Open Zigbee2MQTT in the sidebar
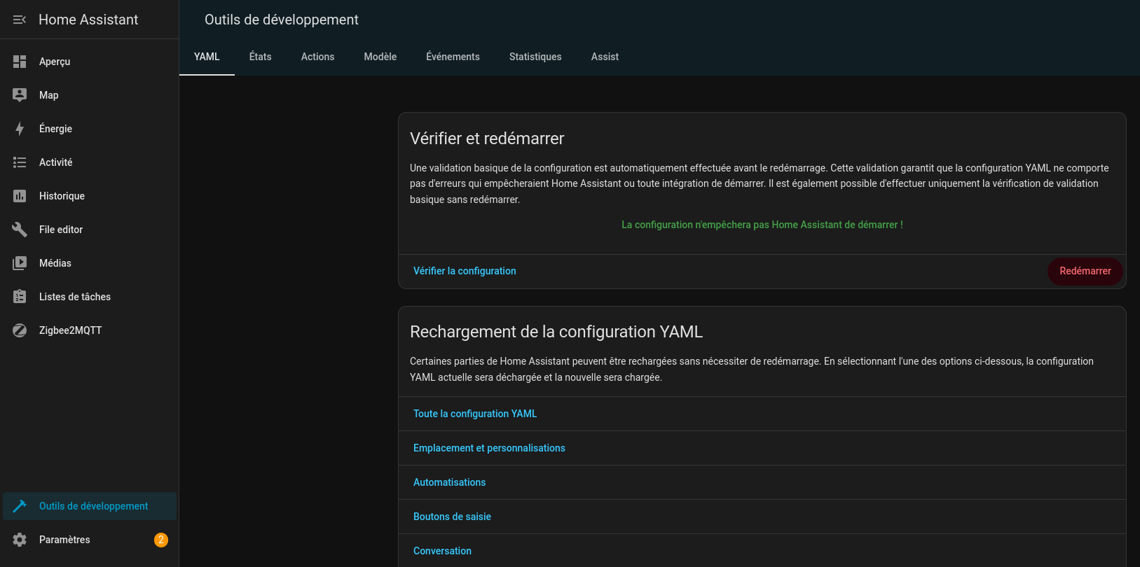The width and height of the screenshot is (1140, 567). point(90,330)
